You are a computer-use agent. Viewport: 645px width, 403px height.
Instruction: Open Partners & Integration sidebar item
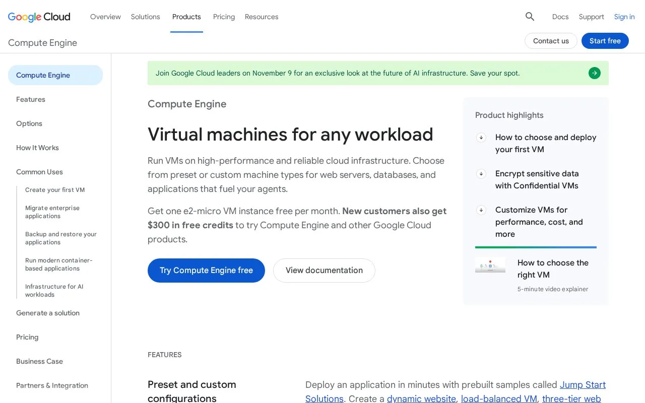coord(52,385)
